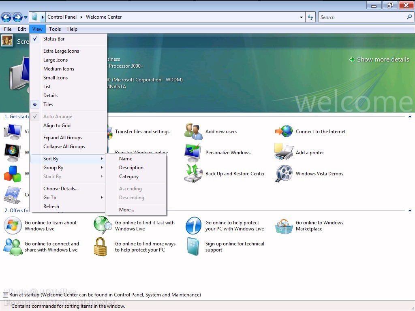Expand arrow between Control Panel and Welcome Center
This screenshot has width=415, height=311.
[81, 17]
